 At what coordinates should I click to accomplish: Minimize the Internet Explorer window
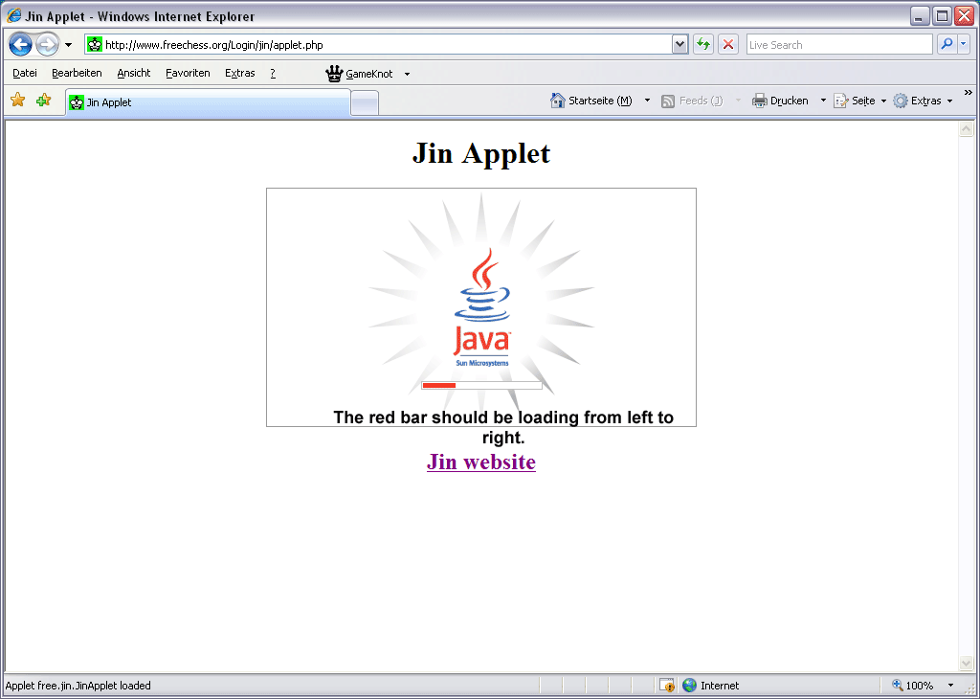[x=920, y=15]
